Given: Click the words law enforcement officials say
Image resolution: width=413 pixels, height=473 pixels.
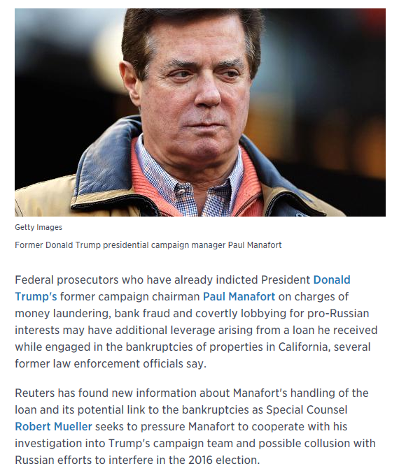Looking at the screenshot, I should 129,364.
